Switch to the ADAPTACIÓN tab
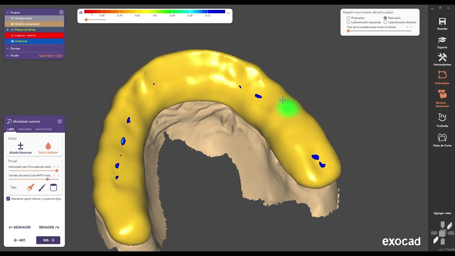 click(43, 129)
